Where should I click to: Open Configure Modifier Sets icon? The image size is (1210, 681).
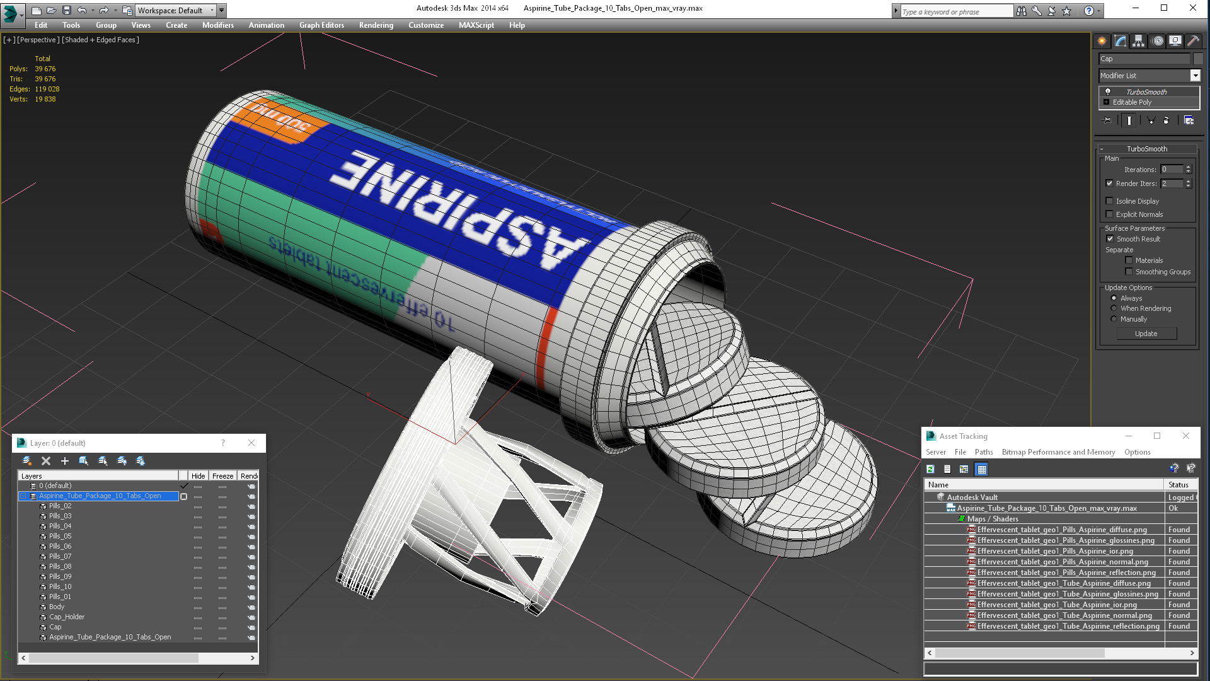pyautogui.click(x=1189, y=120)
